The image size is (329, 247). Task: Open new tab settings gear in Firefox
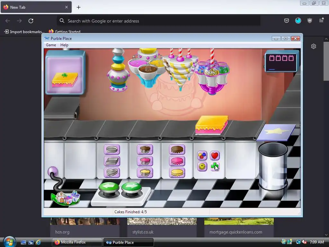pyautogui.click(x=314, y=46)
